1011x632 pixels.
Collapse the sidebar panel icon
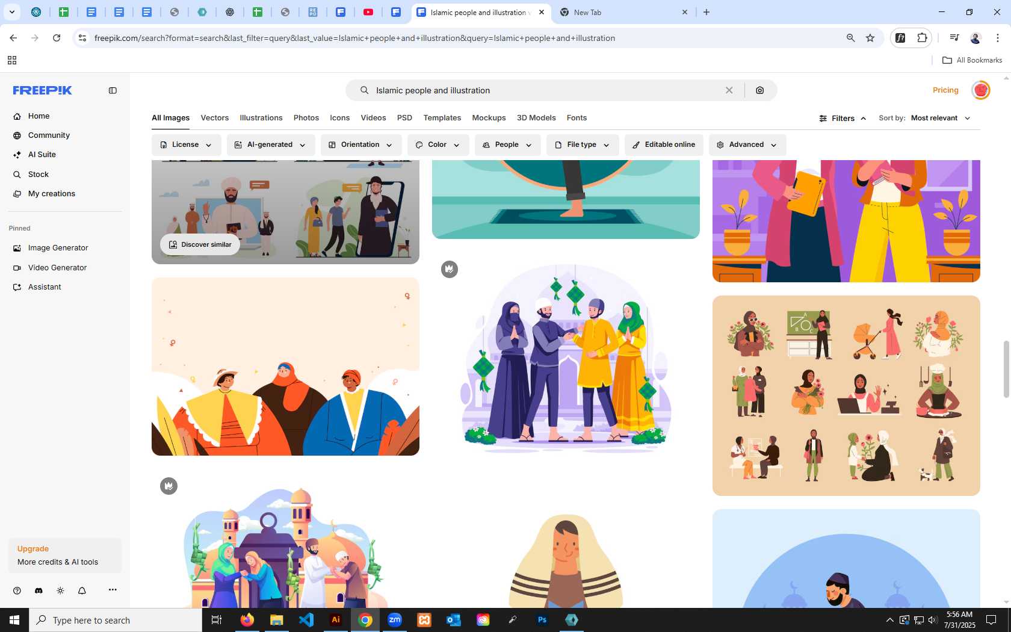pyautogui.click(x=113, y=90)
